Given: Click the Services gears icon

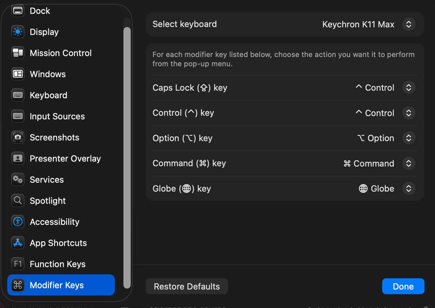Looking at the screenshot, I should [x=18, y=180].
